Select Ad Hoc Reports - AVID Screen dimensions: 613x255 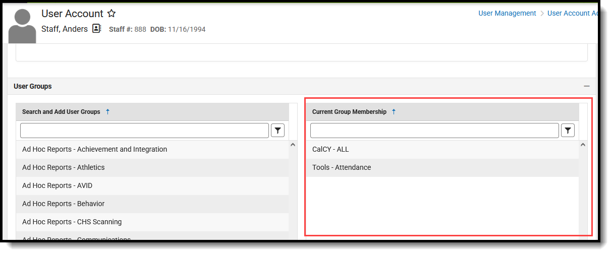tap(152, 185)
